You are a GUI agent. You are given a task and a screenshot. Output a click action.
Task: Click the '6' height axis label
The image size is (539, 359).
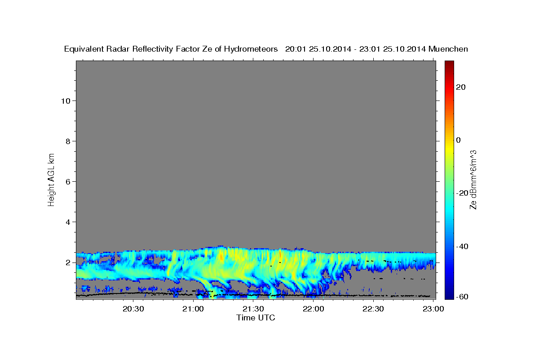click(x=68, y=181)
